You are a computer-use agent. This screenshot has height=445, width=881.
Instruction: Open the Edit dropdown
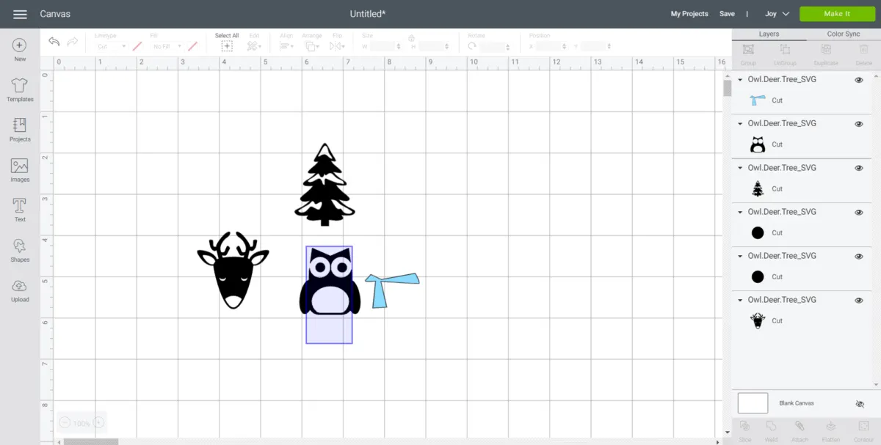pos(254,45)
